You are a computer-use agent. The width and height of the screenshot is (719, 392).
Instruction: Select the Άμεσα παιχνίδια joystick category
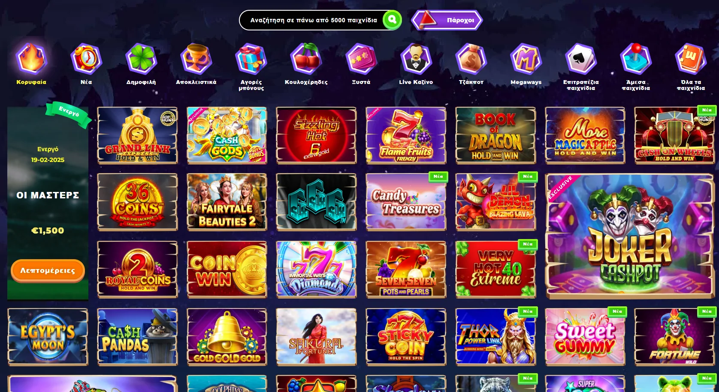(636, 59)
